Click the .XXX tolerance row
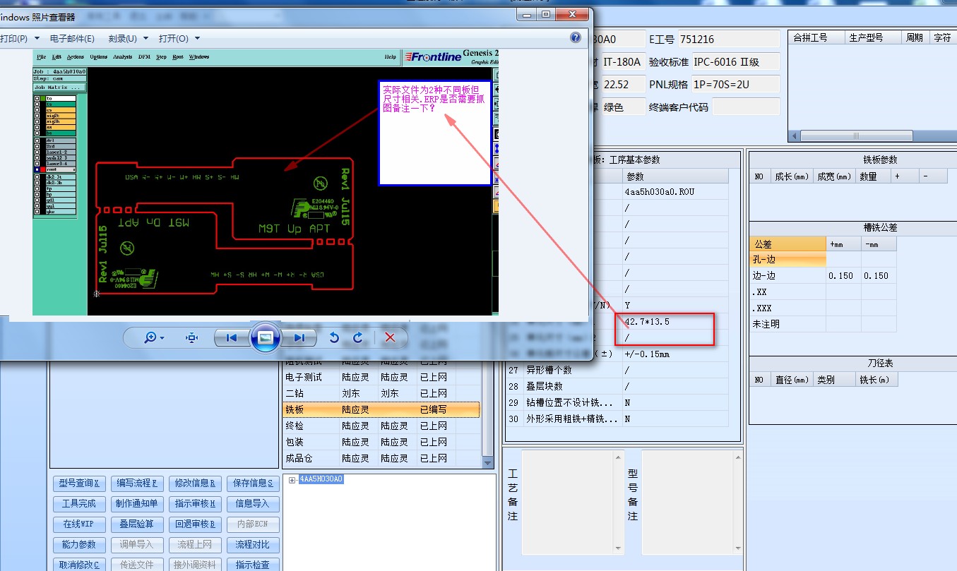 823,308
